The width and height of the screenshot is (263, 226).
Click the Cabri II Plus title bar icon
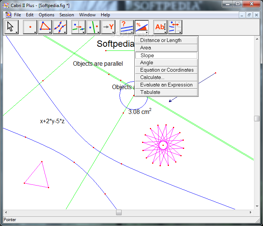pos(6,6)
